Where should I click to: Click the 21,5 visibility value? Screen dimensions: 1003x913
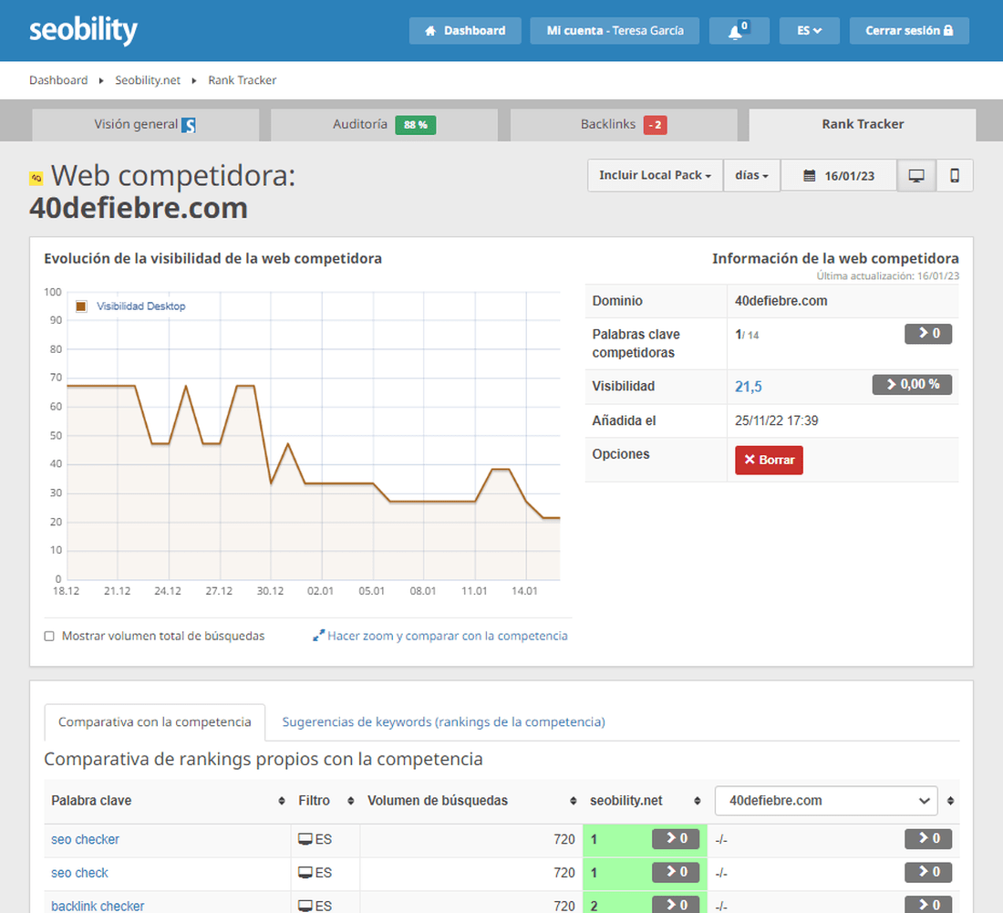[x=749, y=387]
